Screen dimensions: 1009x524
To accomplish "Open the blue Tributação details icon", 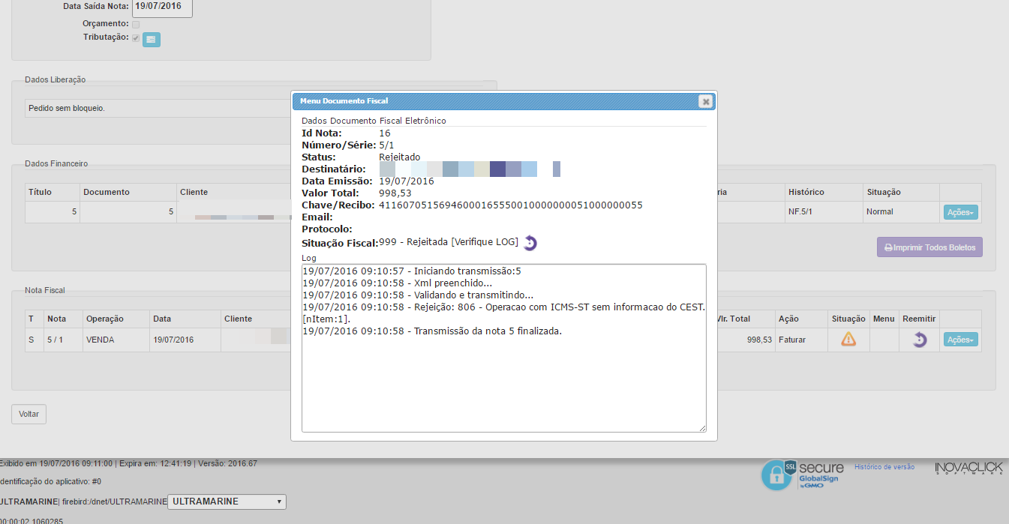I will click(x=152, y=39).
